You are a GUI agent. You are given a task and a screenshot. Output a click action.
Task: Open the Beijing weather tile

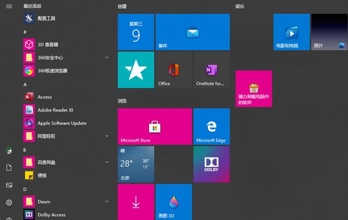(x=136, y=164)
